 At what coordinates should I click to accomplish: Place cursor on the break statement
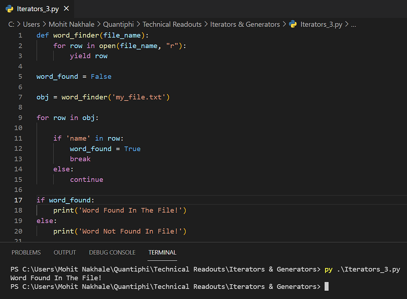pyautogui.click(x=80, y=159)
